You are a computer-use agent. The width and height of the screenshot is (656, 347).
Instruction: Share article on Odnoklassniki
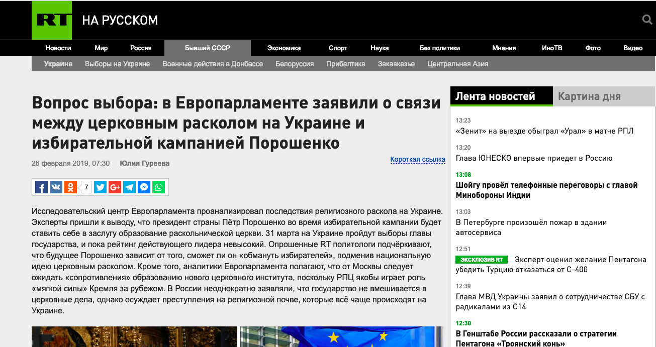70,187
